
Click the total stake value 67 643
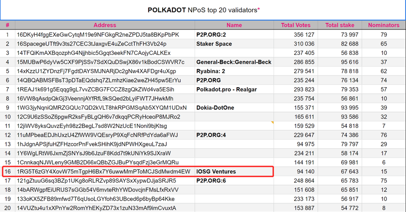pyautogui.click(x=350, y=172)
